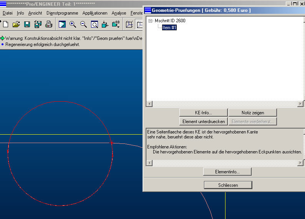This screenshot has width=305, height=219.
Task: Click the KE-Info... button
Action: (x=204, y=113)
